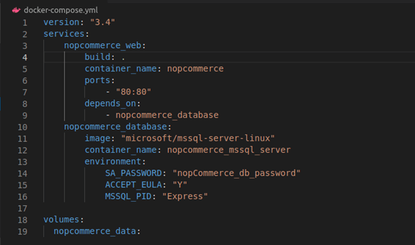415x245 pixels.
Task: Click the MSSQL_PID key
Action: click(128, 196)
